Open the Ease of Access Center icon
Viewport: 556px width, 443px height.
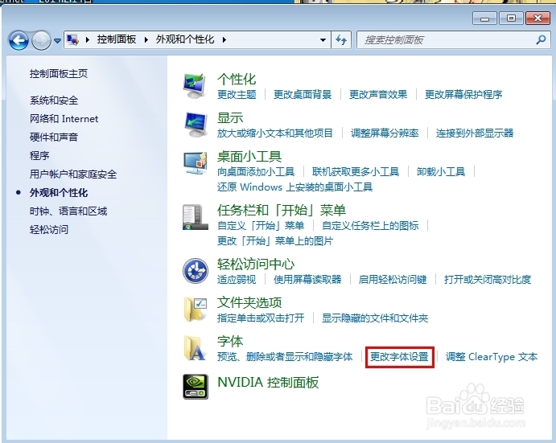196,271
